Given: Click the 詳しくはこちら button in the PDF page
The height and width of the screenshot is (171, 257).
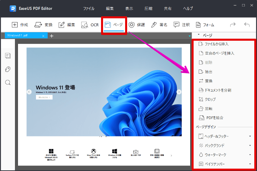Looking at the screenshot, I should click(x=44, y=97).
